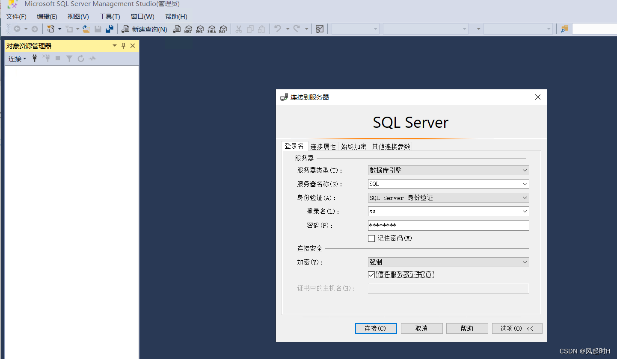The image size is (617, 359).
Task: Click the Connect plug icon in Object Explorer
Action: pos(34,58)
